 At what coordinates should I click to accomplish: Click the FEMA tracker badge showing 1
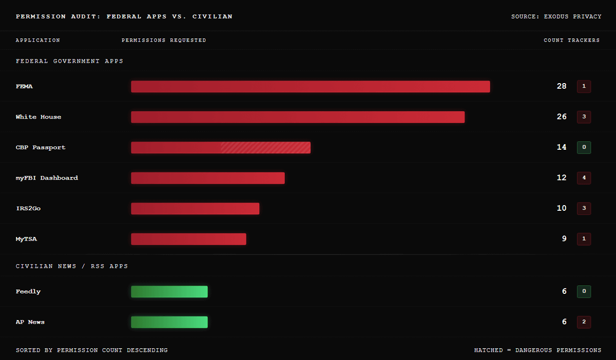click(584, 86)
